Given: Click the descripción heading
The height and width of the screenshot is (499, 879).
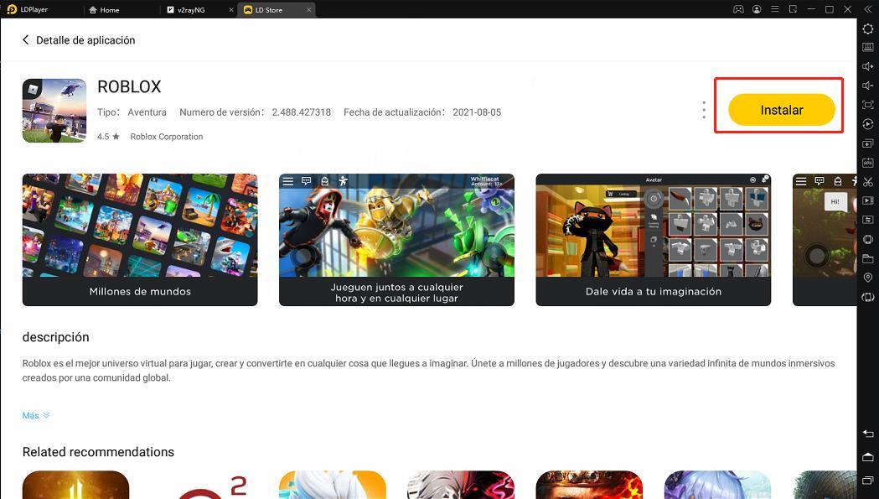Looking at the screenshot, I should pyautogui.click(x=55, y=337).
